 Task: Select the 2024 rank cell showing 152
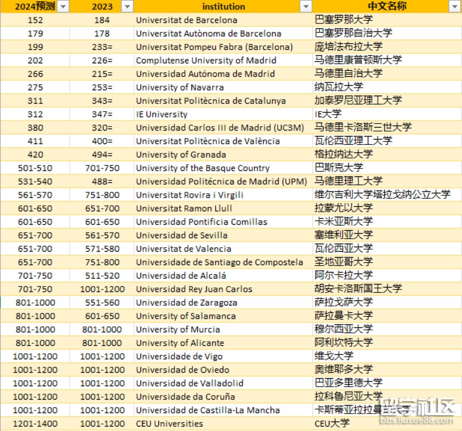click(x=35, y=20)
